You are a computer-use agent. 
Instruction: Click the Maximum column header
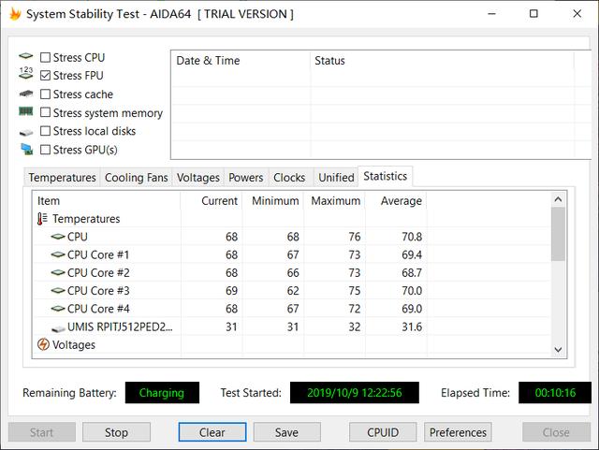click(x=334, y=201)
